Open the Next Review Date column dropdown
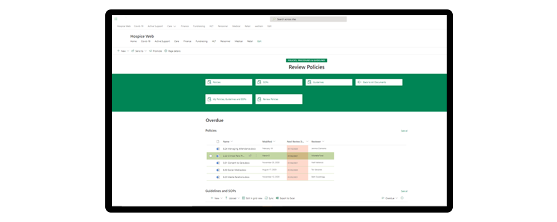Image resolution: width=557 pixels, height=222 pixels. tap(307, 142)
